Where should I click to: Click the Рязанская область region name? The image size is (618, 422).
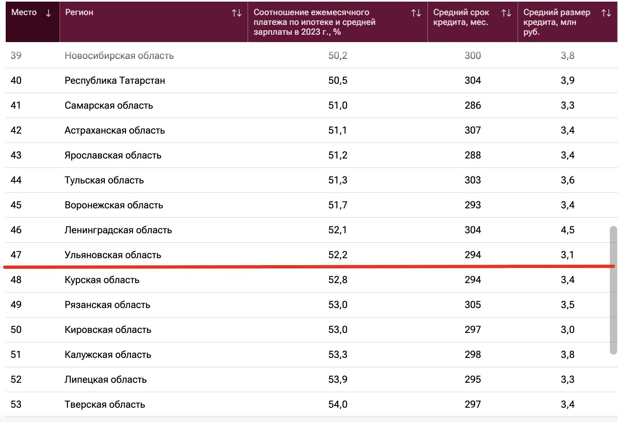107,305
